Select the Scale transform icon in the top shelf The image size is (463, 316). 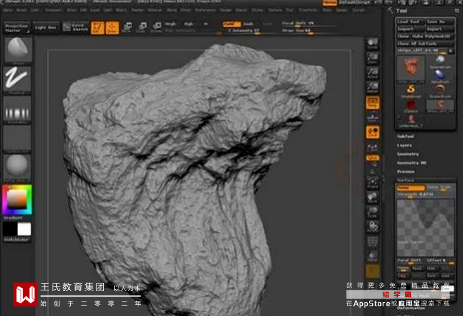tap(142, 28)
